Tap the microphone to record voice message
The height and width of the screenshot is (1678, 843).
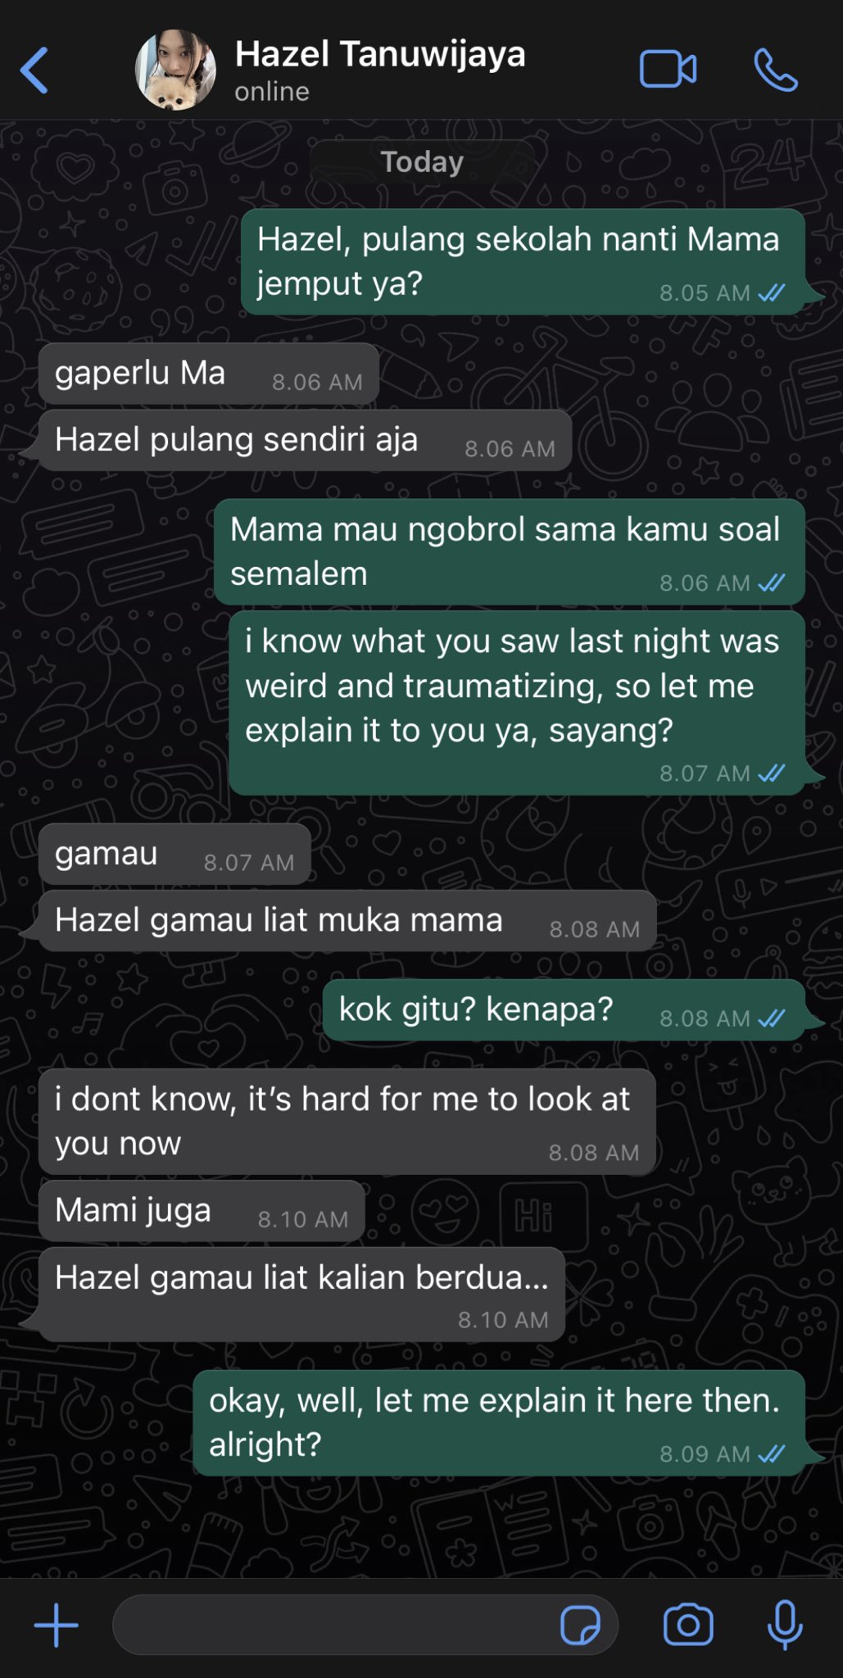coord(785,1626)
